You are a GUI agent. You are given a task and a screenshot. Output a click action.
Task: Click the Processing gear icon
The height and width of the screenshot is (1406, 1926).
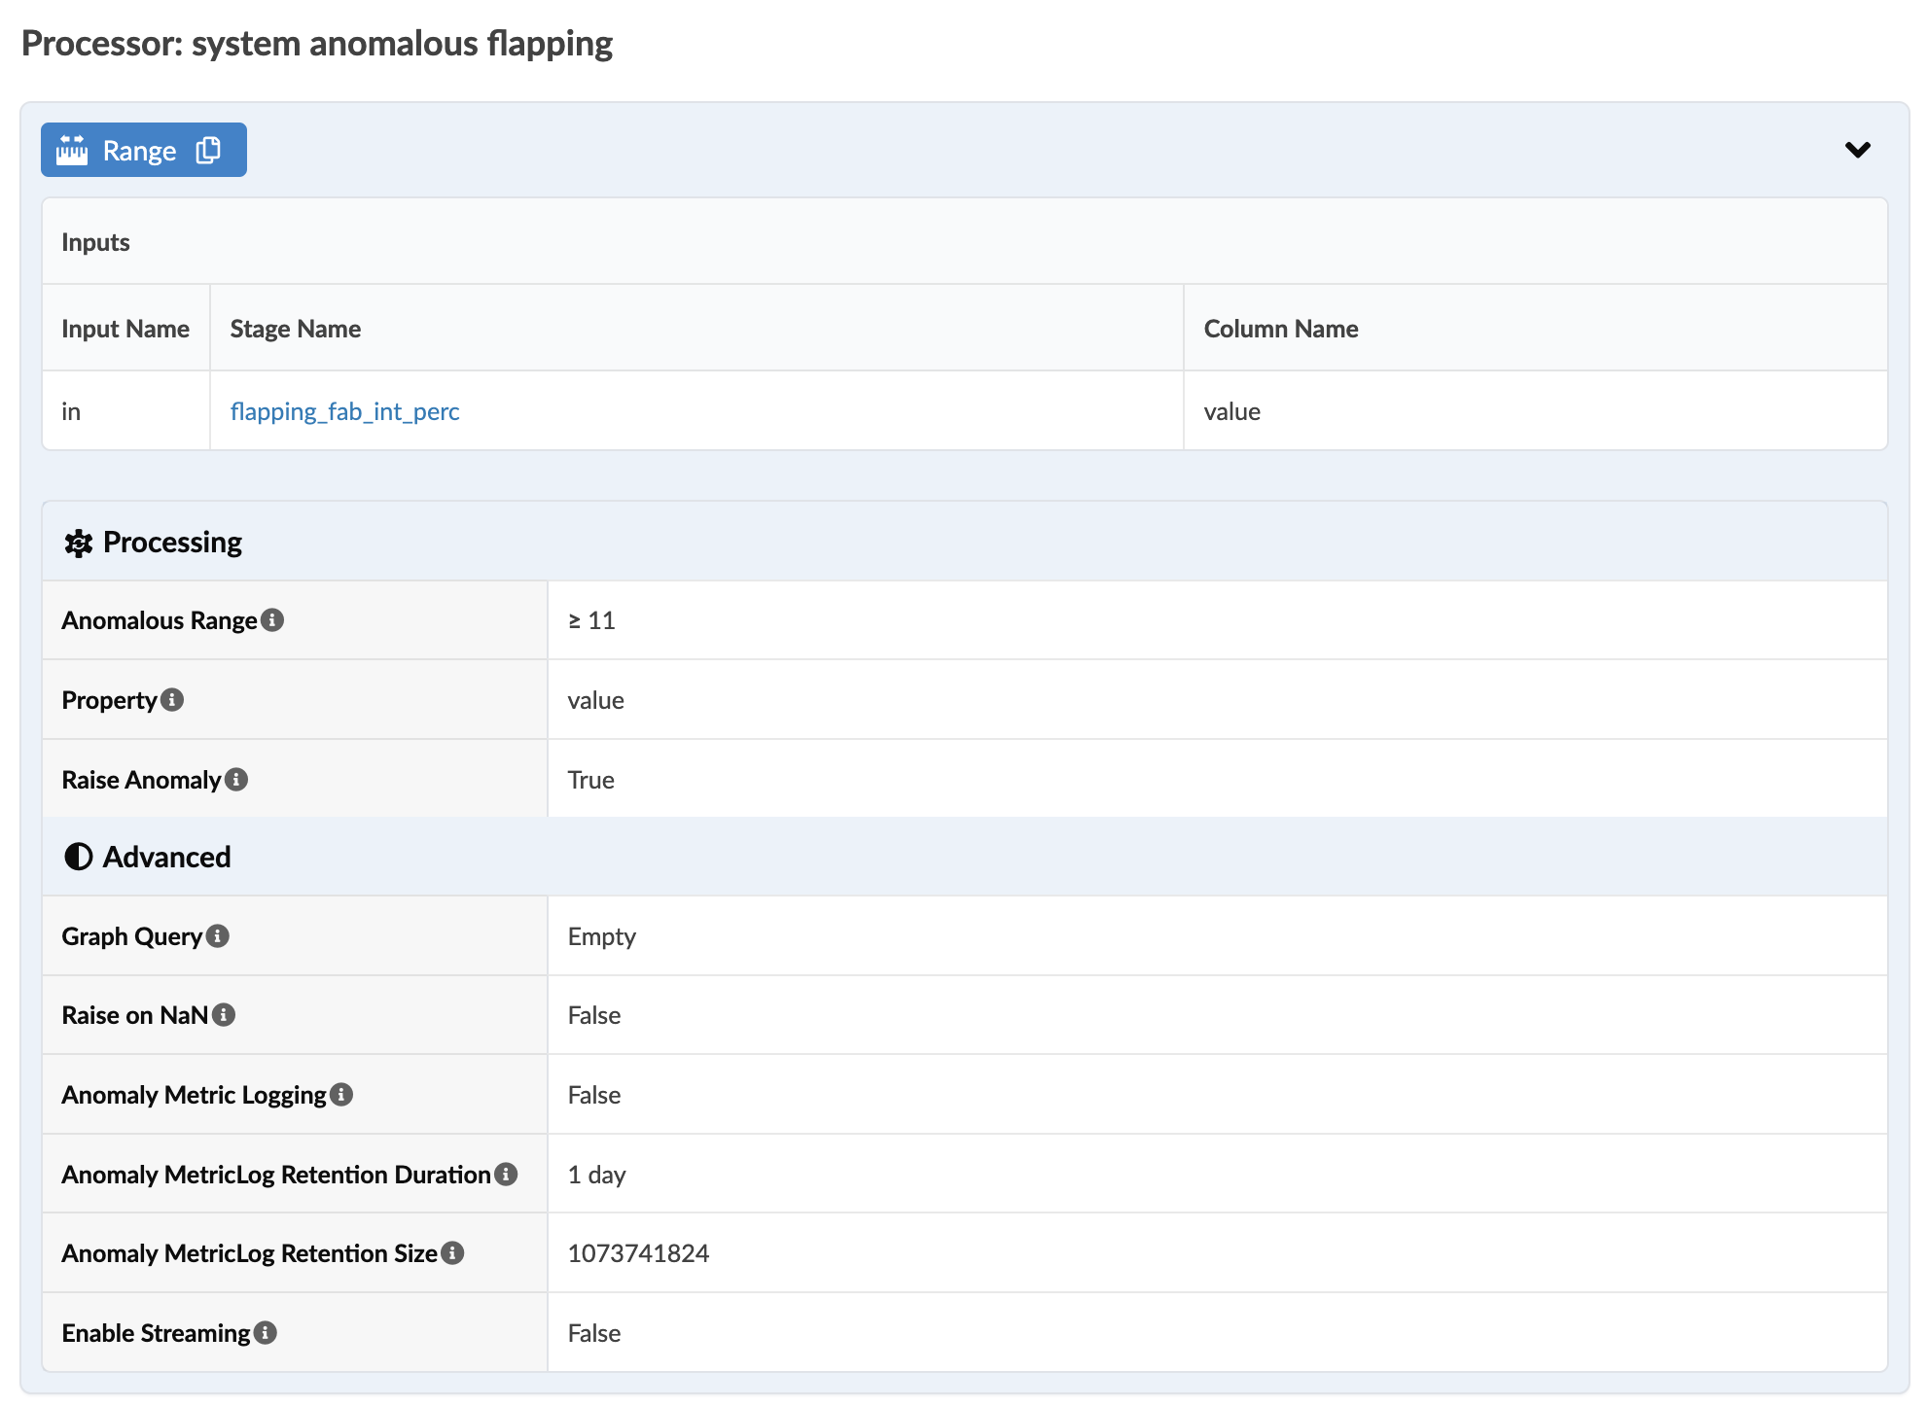click(78, 543)
